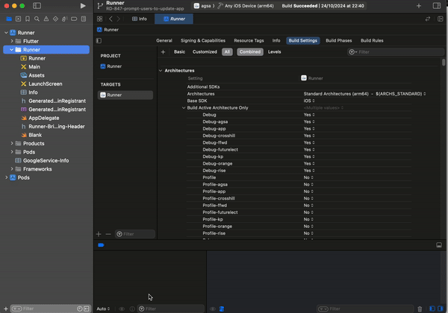
Task: Click the plus button in the title bar
Action: pos(419,6)
